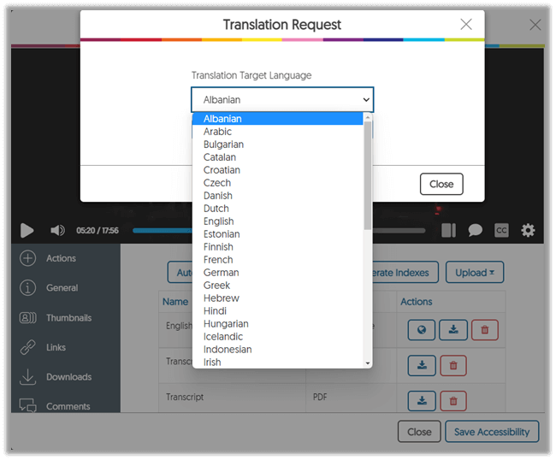
Task: Delete the PDF Transcript row
Action: click(x=453, y=400)
